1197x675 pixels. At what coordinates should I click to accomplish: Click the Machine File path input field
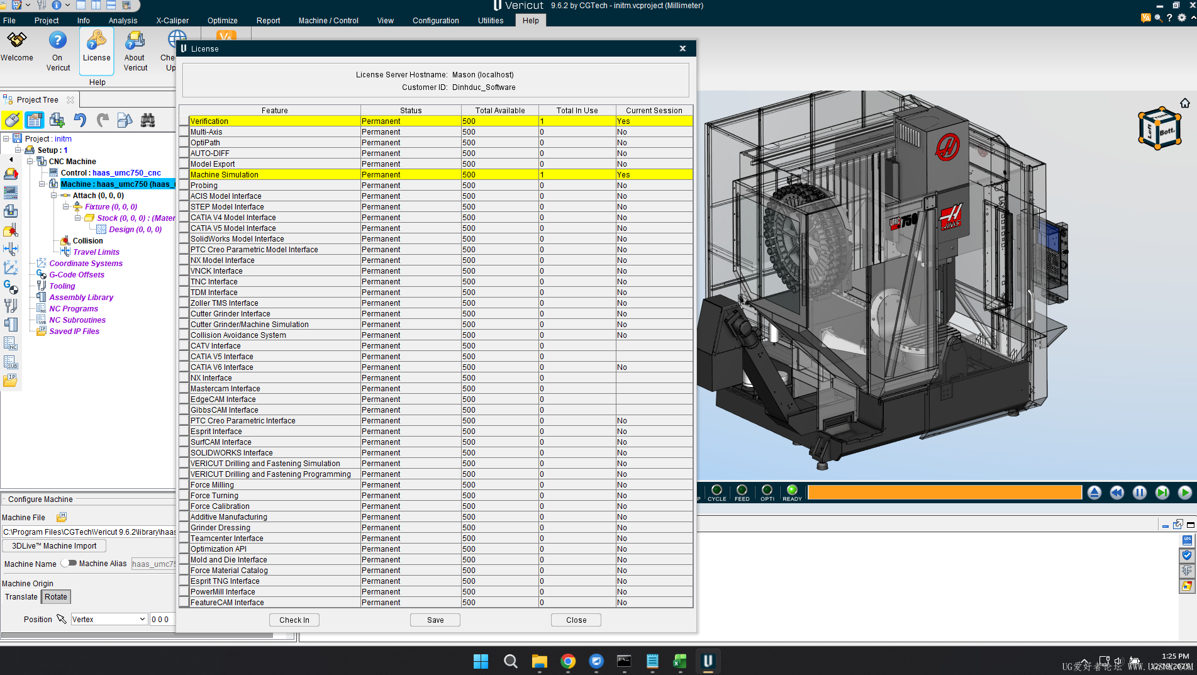[x=89, y=532]
